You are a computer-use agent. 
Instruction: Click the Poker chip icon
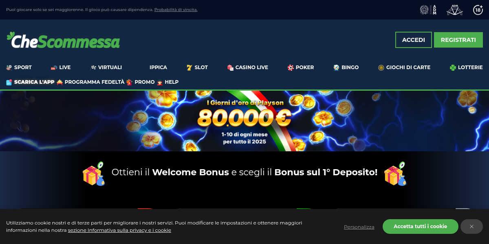291,68
